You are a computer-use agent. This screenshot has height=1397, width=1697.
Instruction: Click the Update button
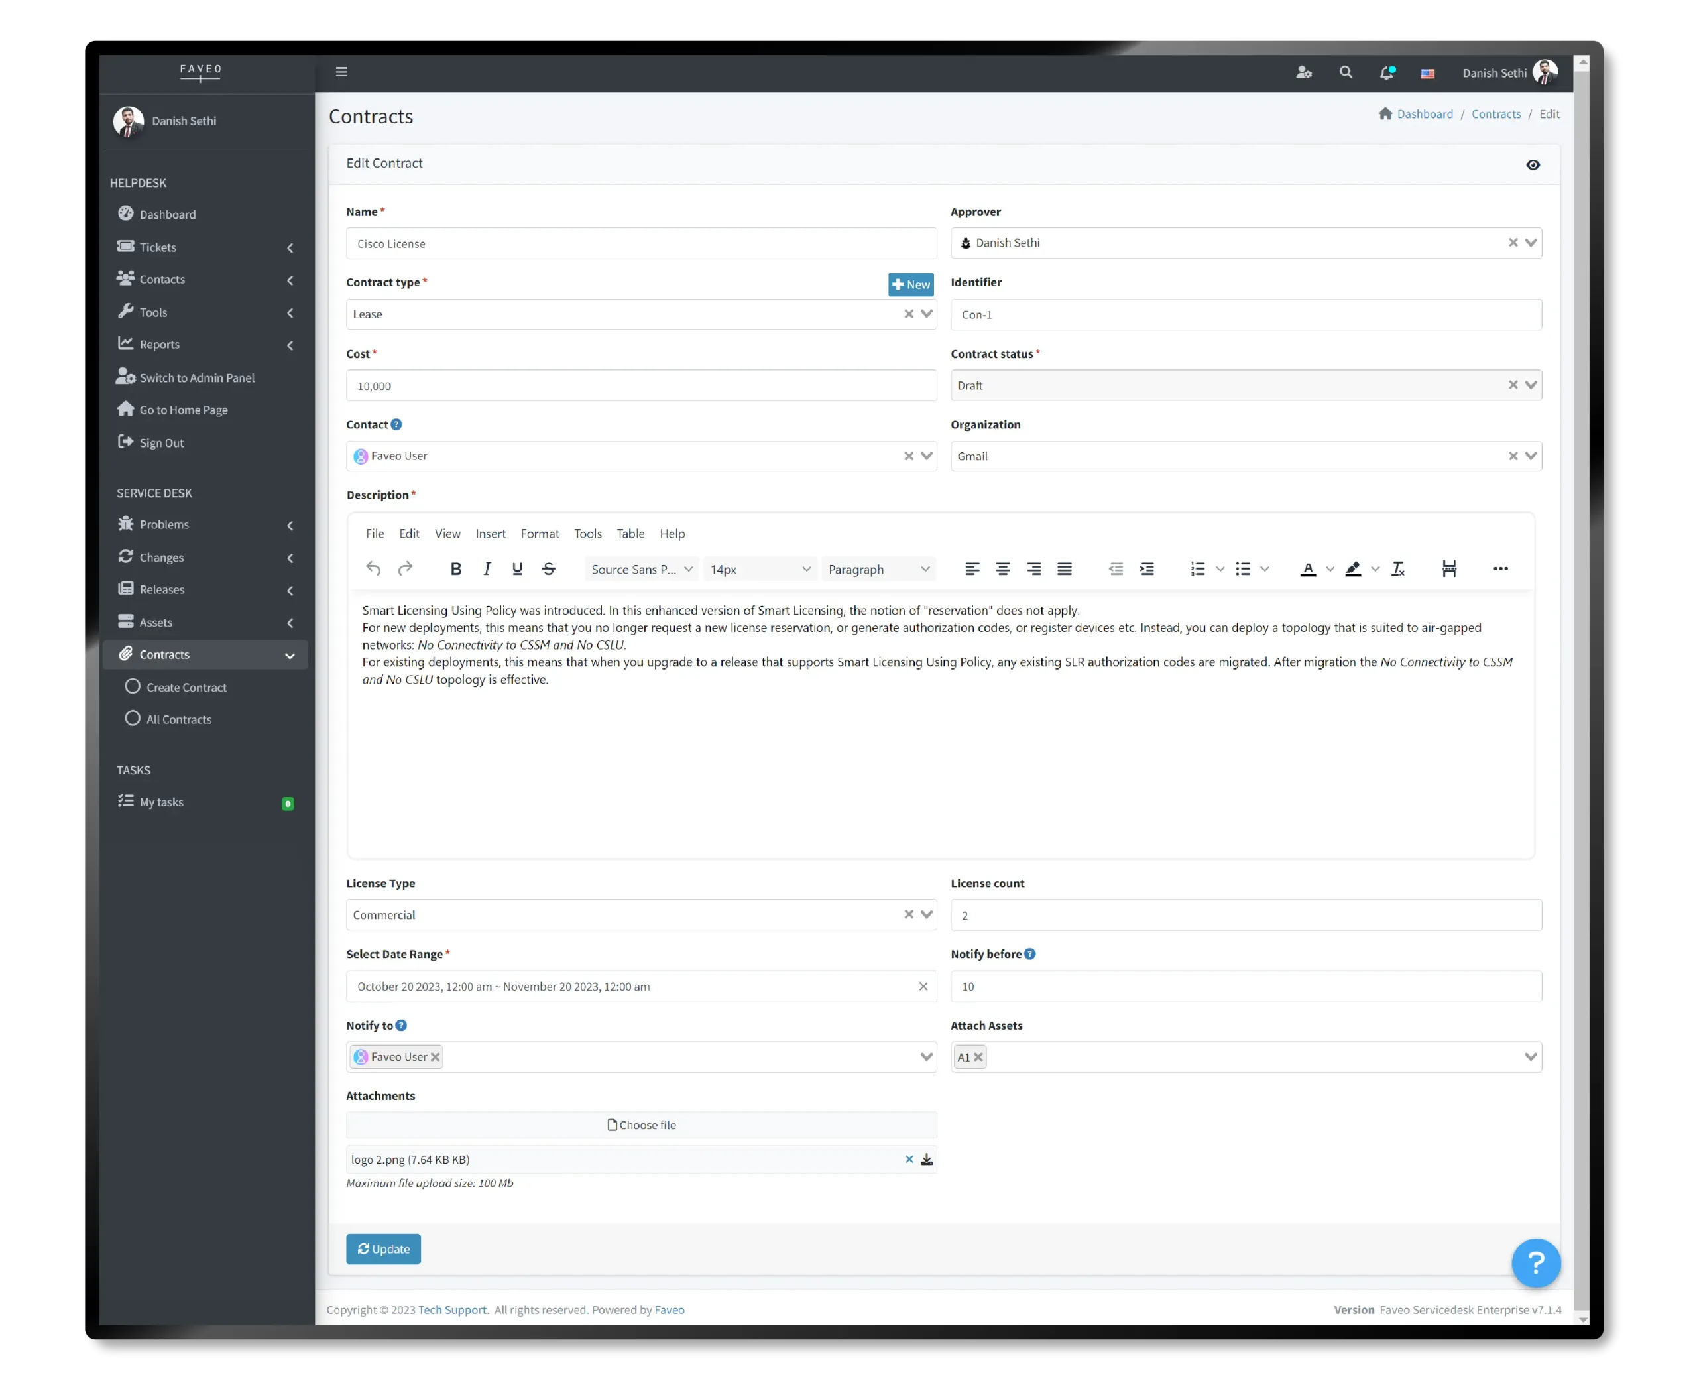pyautogui.click(x=383, y=1249)
